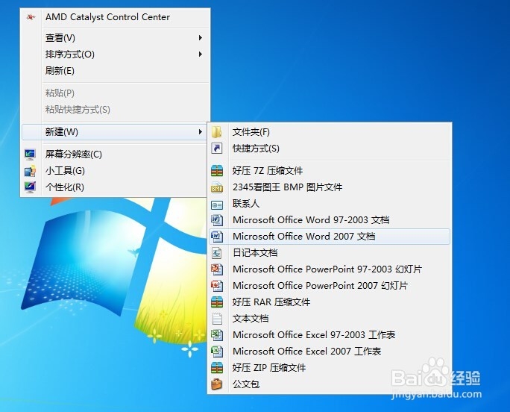This screenshot has height=412, width=510.
Task: Create a new 文件夹(F) folder
Action: pos(330,132)
